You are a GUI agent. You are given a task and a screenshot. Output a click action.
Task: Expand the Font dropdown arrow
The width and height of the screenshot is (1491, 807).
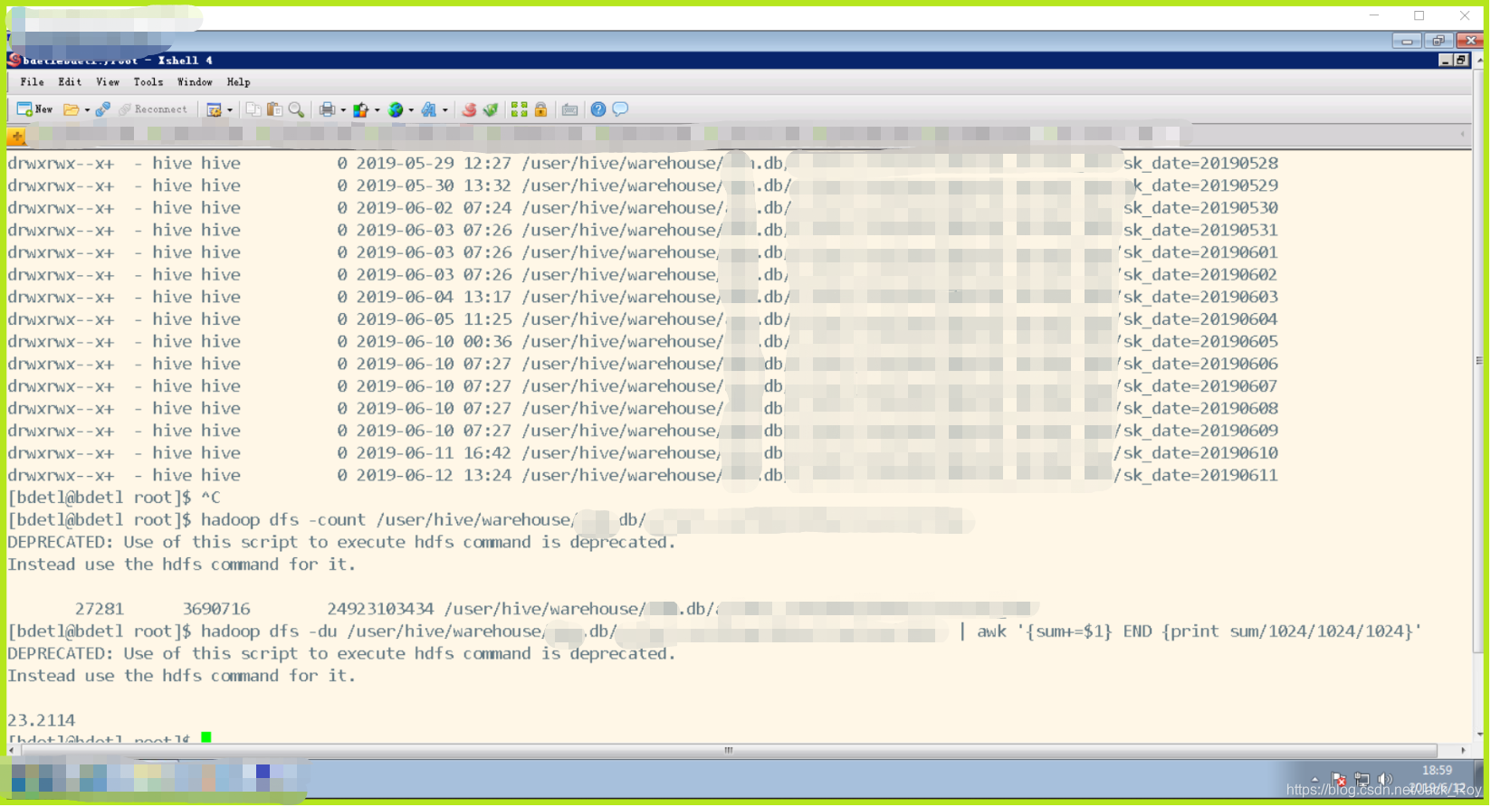tap(444, 110)
